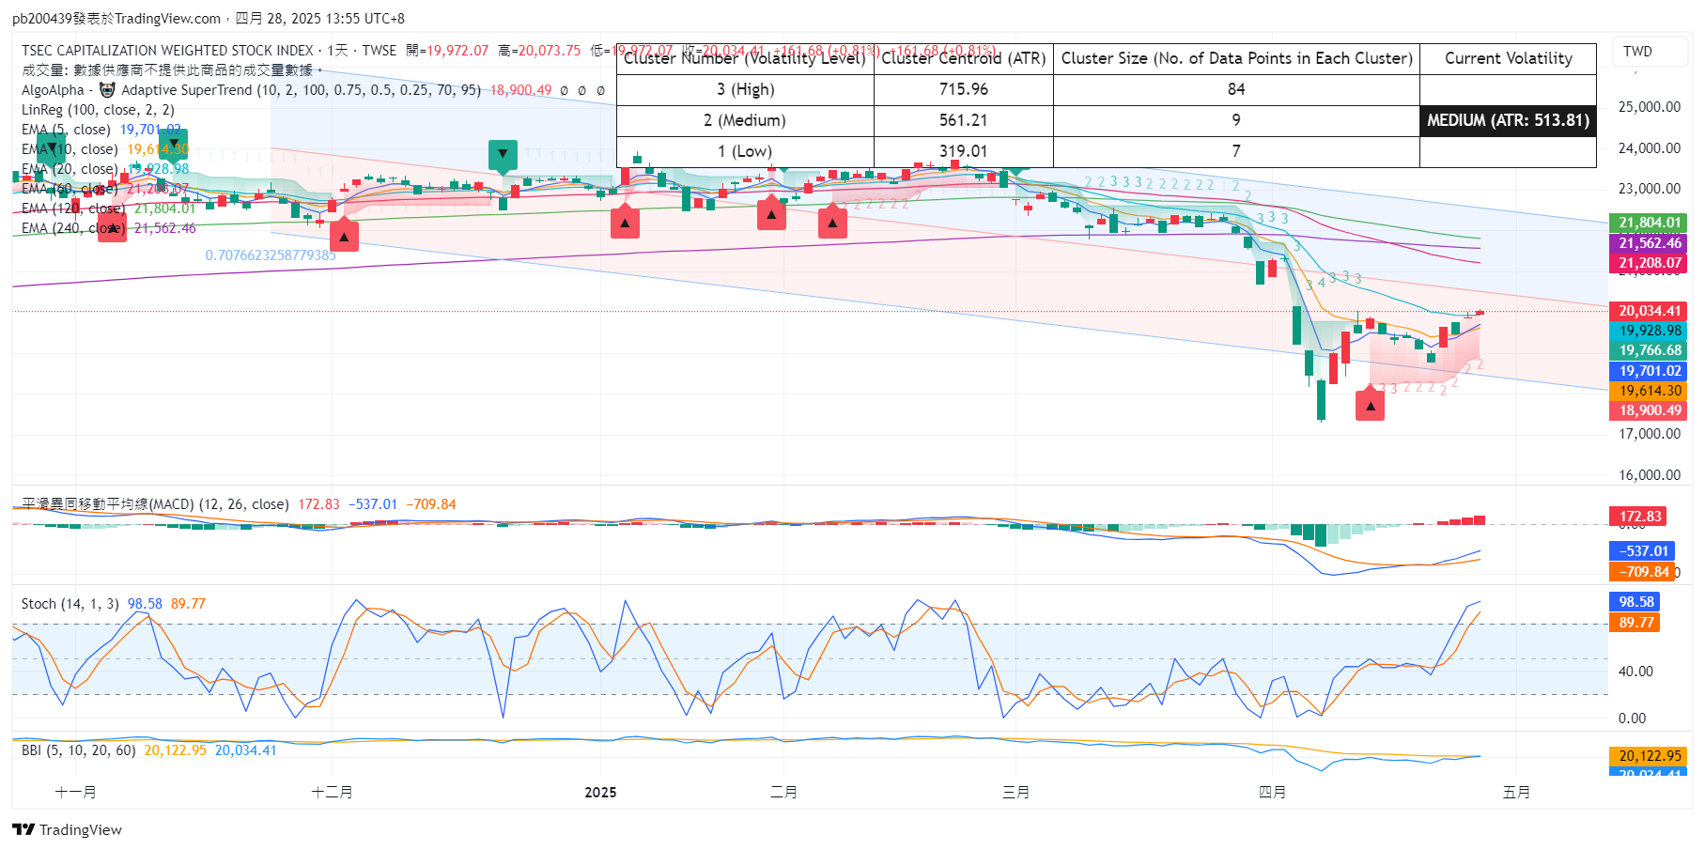Click the red buy arrow marker near December
Image resolution: width=1705 pixels, height=850 pixels.
[344, 235]
